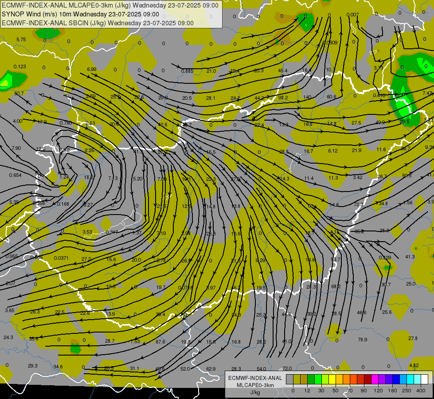Click the dark red legend swatch

[368, 379]
